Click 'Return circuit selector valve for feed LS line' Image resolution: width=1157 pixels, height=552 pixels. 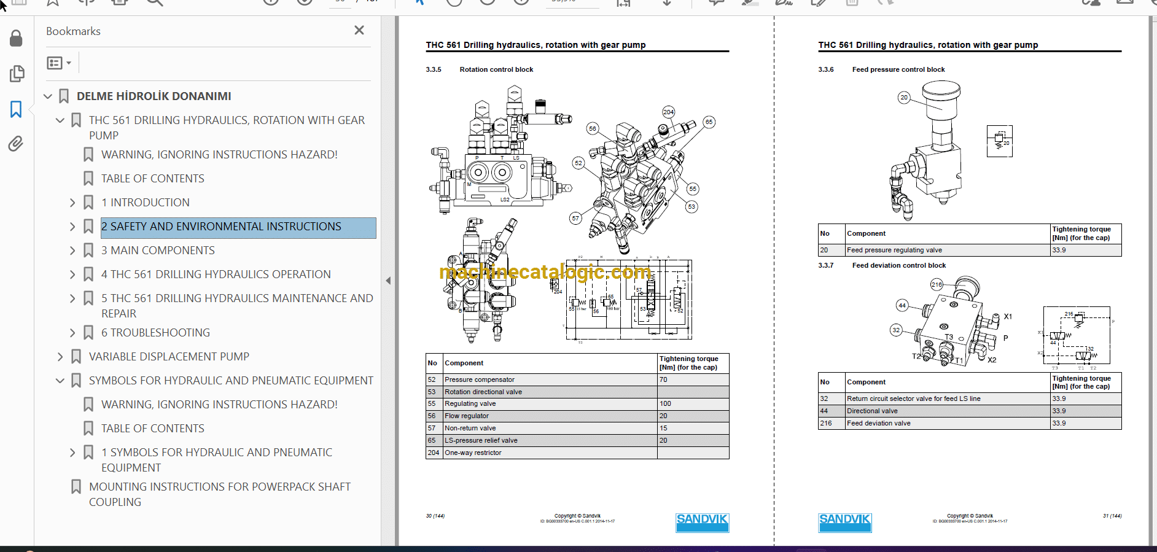[948, 398]
